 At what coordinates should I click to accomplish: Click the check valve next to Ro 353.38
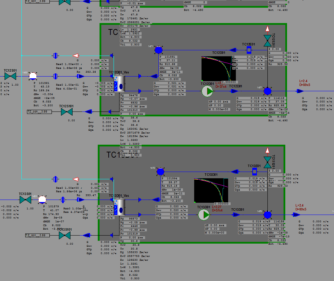tap(81, 76)
